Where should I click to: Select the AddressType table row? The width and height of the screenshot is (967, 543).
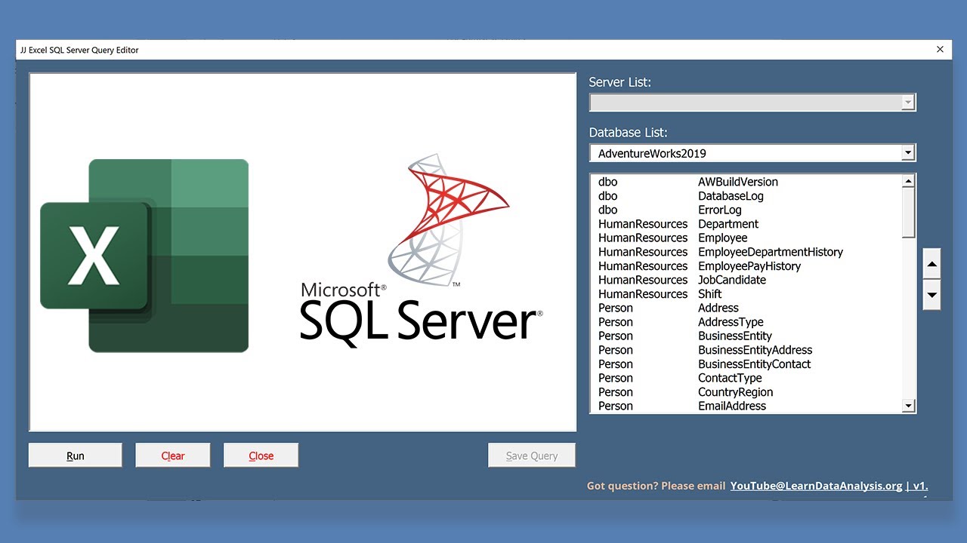(746, 322)
